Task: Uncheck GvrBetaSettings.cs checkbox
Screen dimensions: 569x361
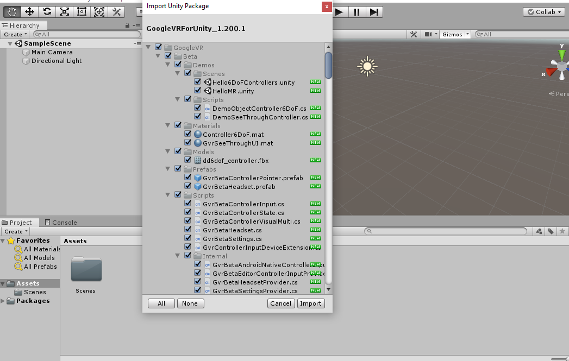Action: (x=187, y=238)
